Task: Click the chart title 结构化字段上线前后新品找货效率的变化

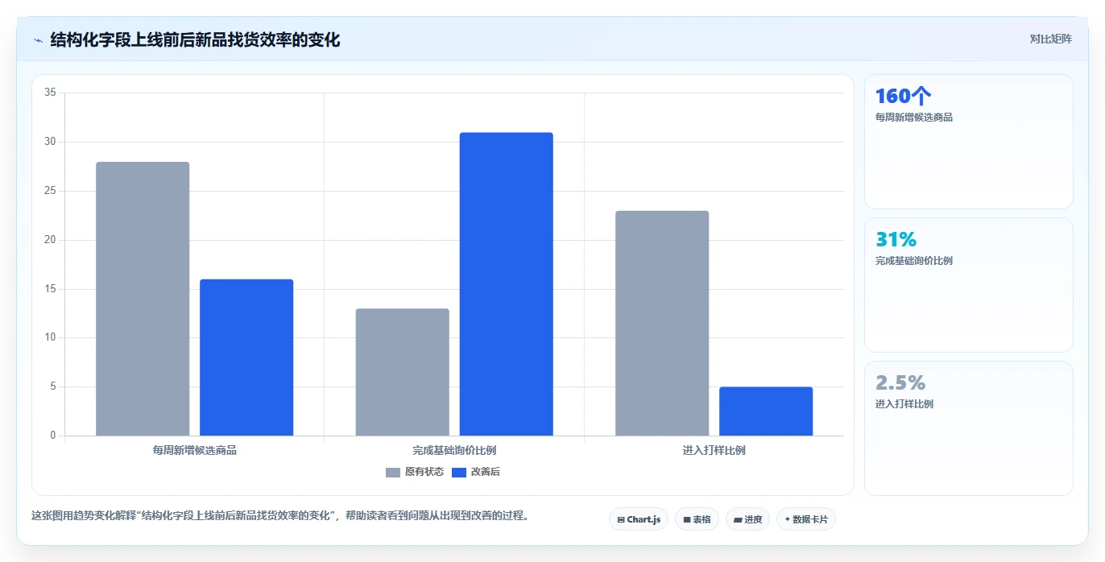Action: click(x=195, y=39)
